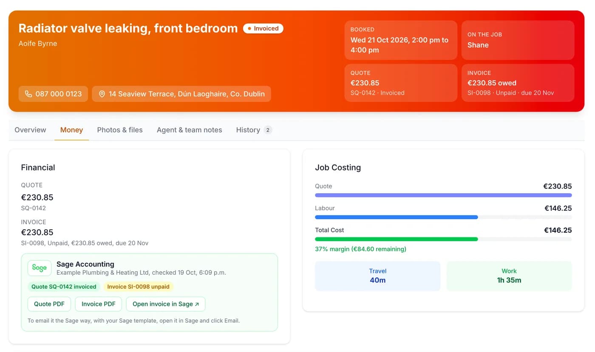Viewport: 595px width, 352px height.
Task: Click the On the Job Shane card
Action: point(518,40)
